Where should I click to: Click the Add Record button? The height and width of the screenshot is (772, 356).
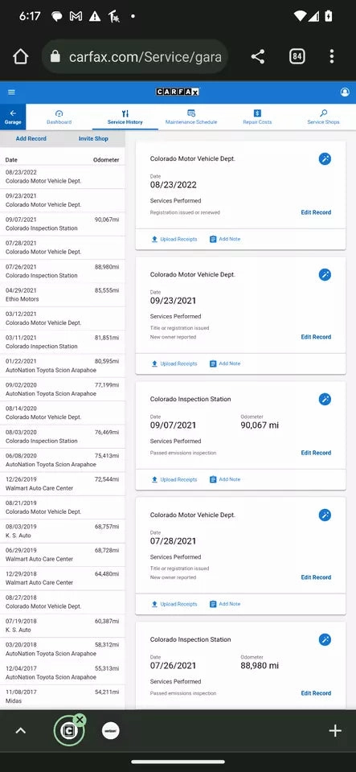coord(31,139)
